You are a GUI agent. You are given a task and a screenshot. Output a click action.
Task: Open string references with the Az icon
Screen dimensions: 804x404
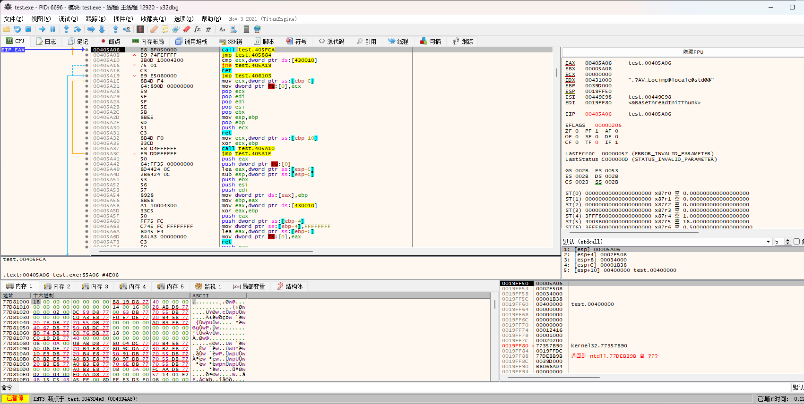222,29
